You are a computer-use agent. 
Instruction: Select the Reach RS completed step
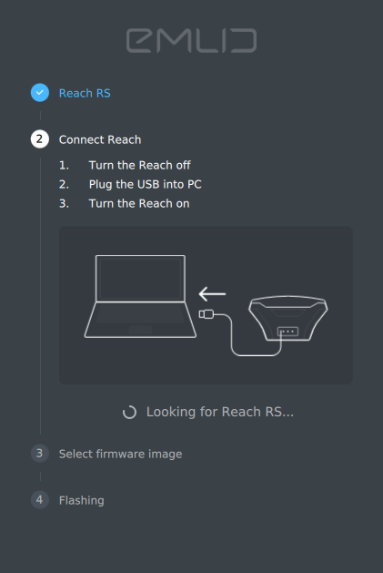point(85,93)
